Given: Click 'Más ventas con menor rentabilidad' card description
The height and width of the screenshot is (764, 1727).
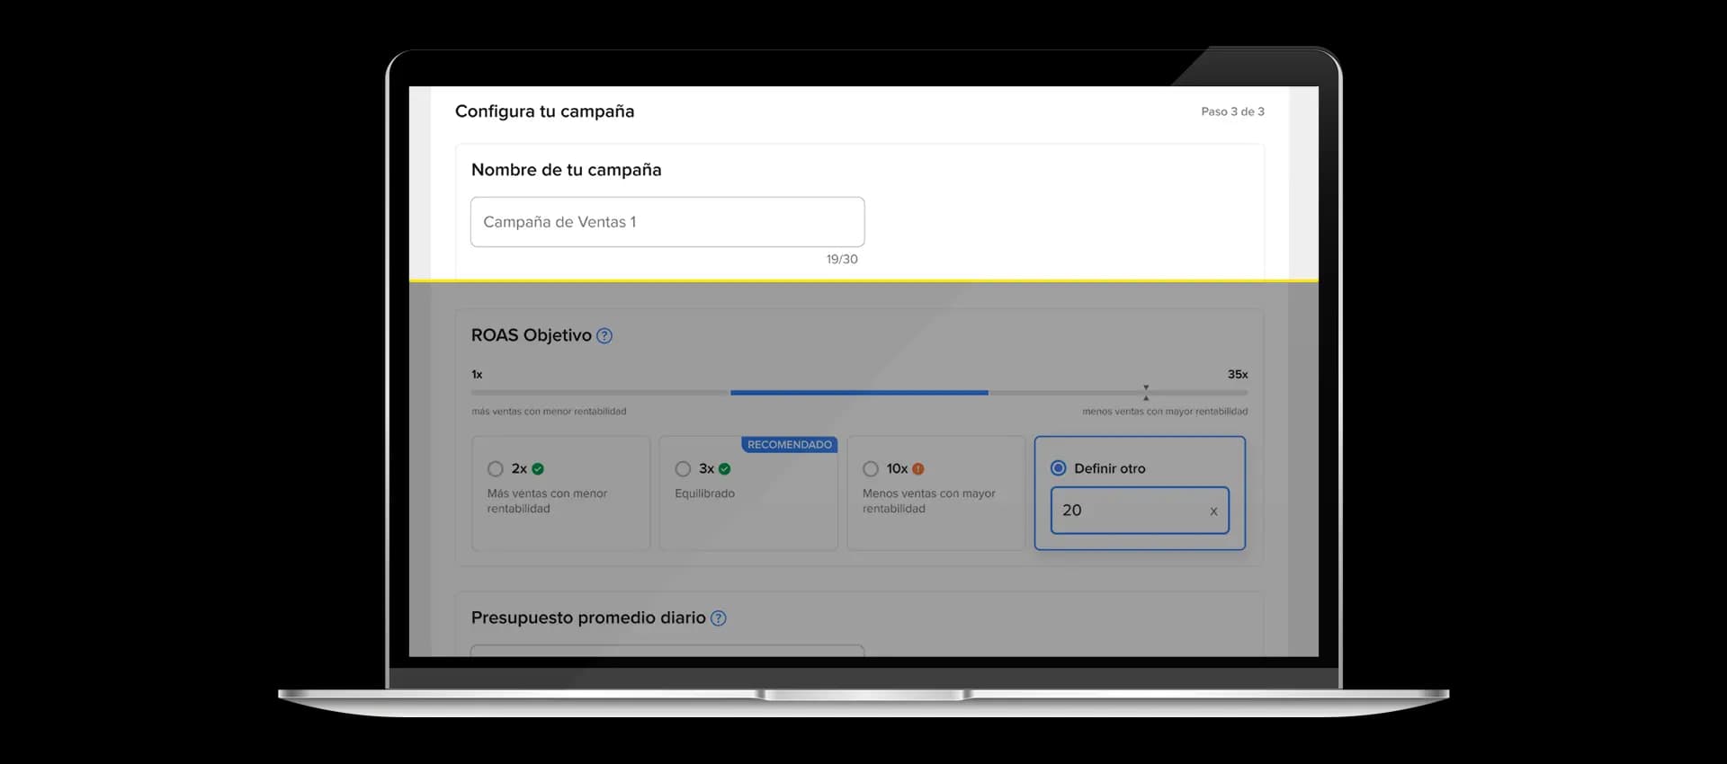Looking at the screenshot, I should tap(547, 501).
